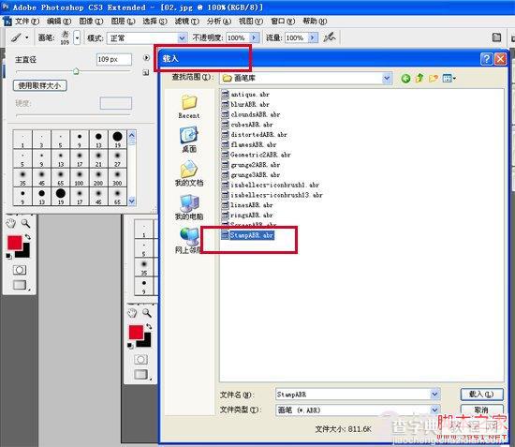515x447 pixels.
Task: Click the 主直径 diameter input field
Action: click(114, 59)
